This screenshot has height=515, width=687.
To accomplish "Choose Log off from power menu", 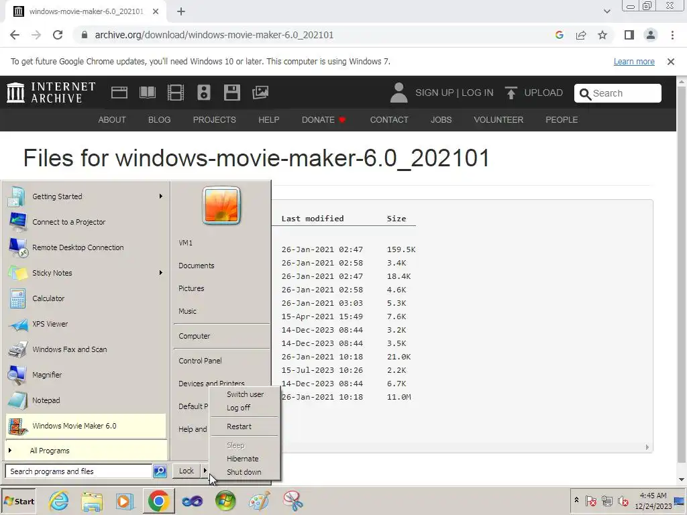I will [x=244, y=408].
